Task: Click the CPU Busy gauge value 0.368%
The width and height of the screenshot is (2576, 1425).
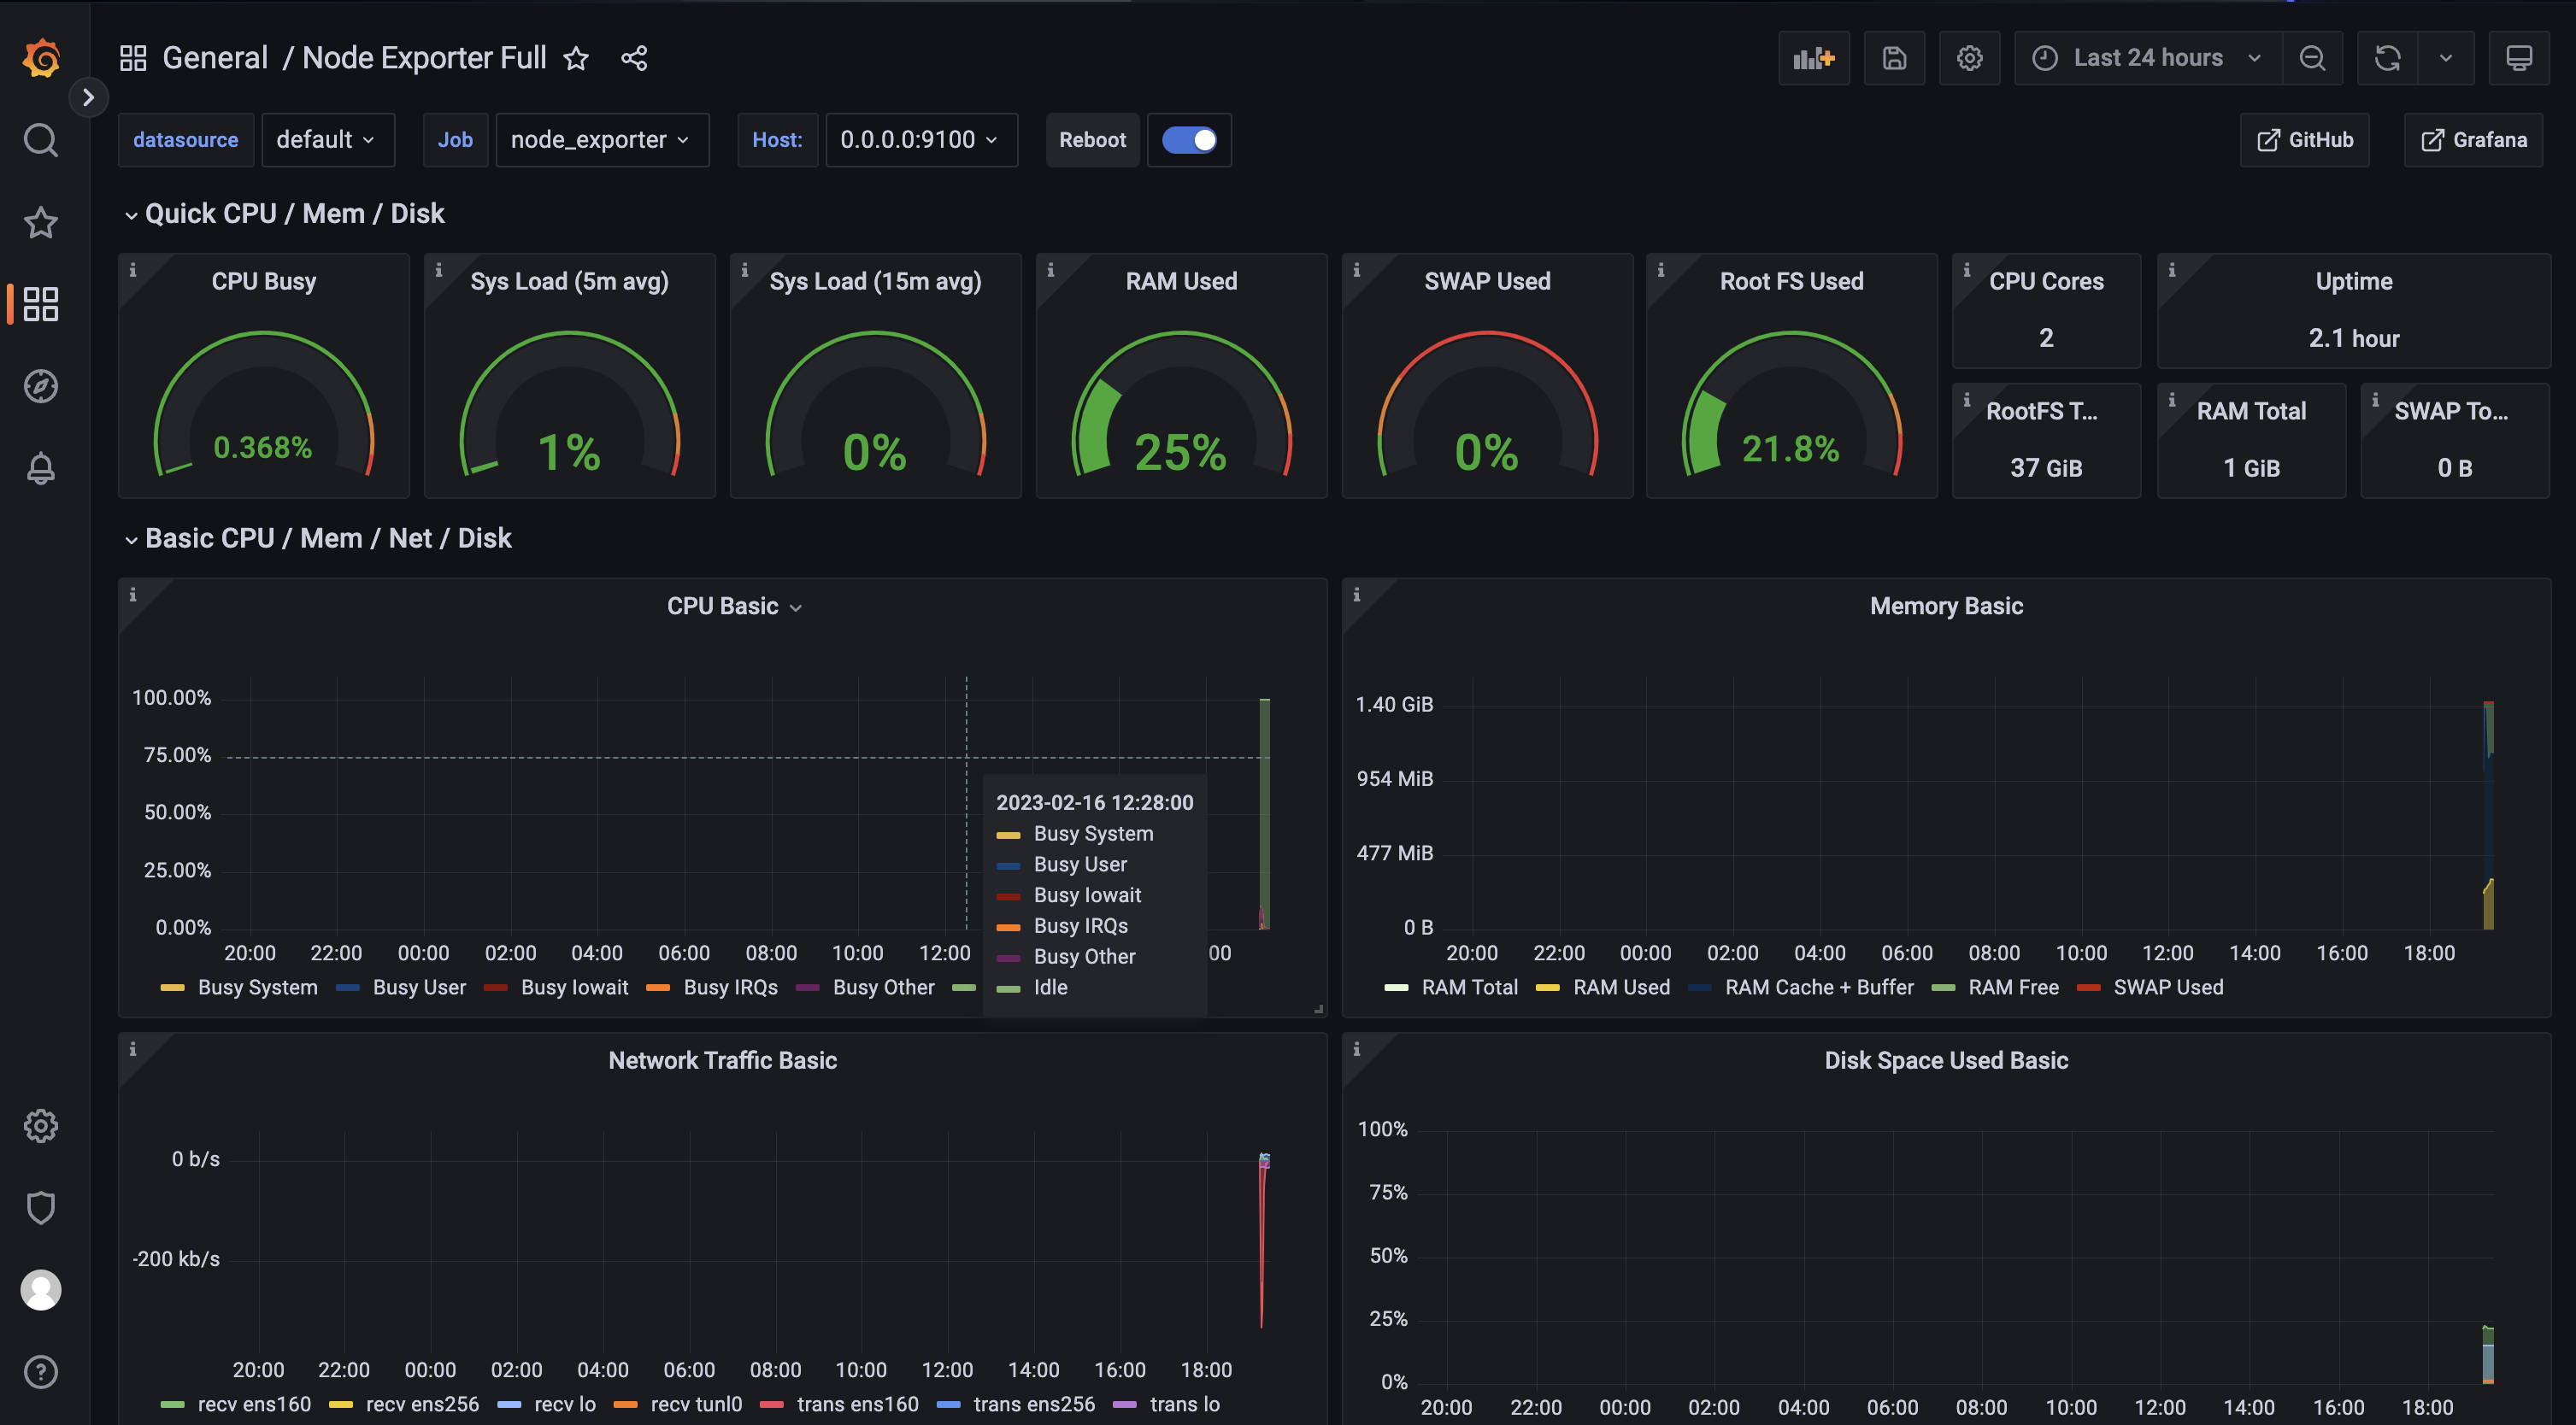Action: [x=263, y=448]
